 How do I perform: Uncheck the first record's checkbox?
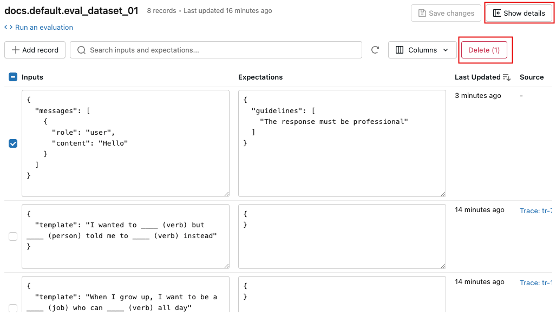[x=13, y=143]
